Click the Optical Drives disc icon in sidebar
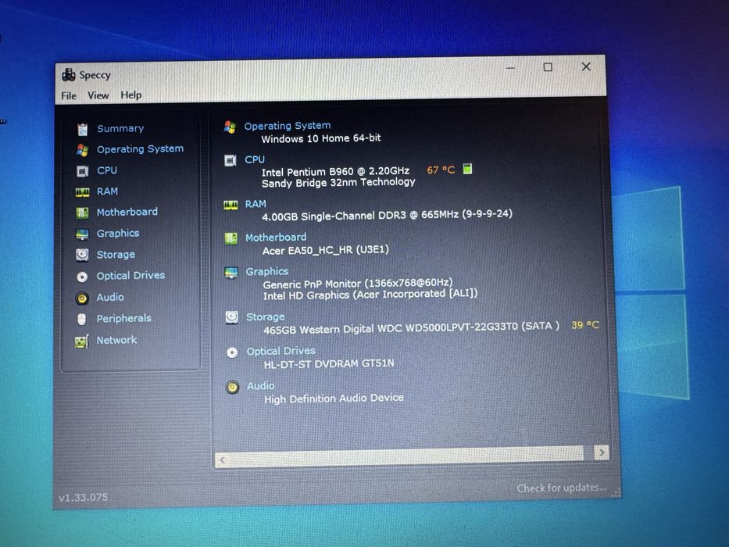Screen dimensions: 729x547 tap(82, 277)
